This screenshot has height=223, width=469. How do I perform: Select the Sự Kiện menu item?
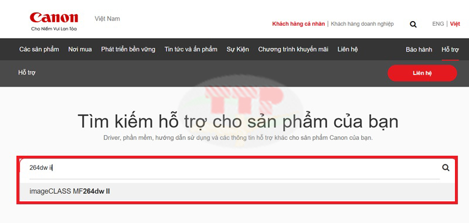pyautogui.click(x=237, y=49)
